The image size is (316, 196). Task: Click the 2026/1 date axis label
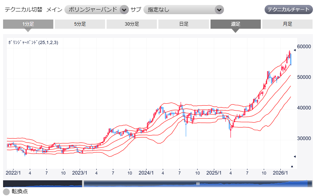point(280,173)
